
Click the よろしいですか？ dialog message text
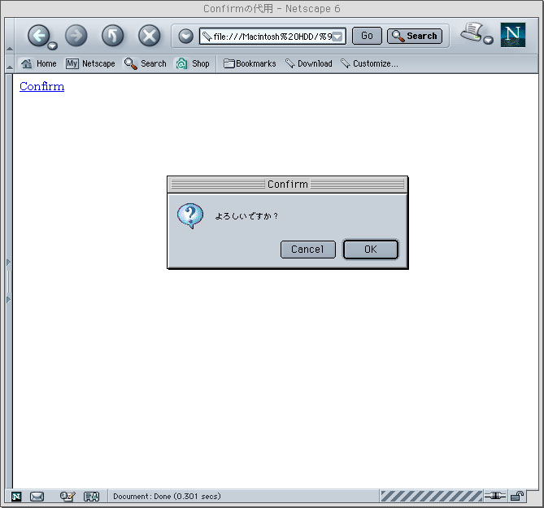(246, 216)
